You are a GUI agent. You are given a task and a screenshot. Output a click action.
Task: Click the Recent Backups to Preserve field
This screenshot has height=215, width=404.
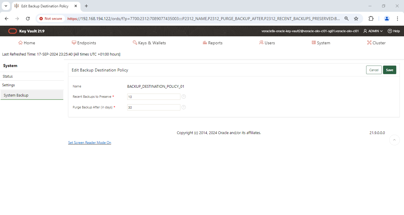tap(153, 97)
